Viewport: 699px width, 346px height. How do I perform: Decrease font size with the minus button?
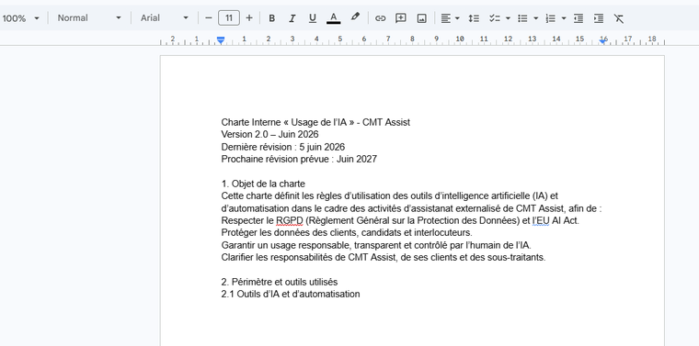tap(208, 18)
